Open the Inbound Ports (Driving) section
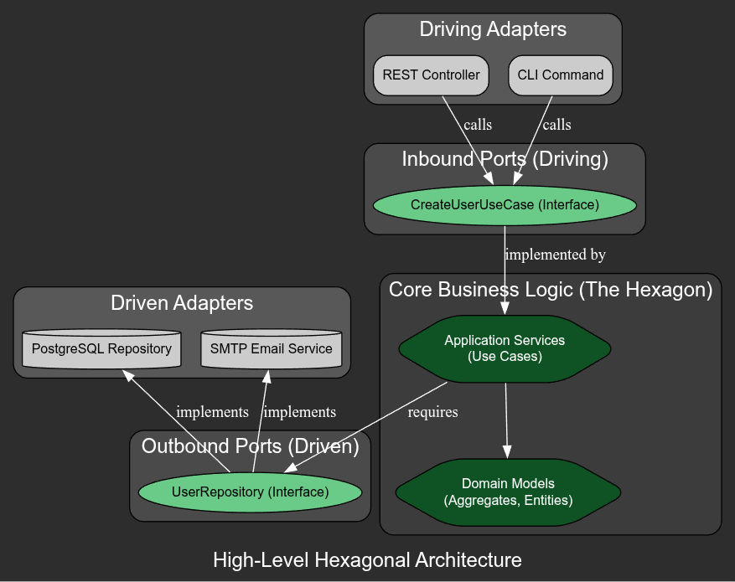This screenshot has width=735, height=582. tap(504, 159)
